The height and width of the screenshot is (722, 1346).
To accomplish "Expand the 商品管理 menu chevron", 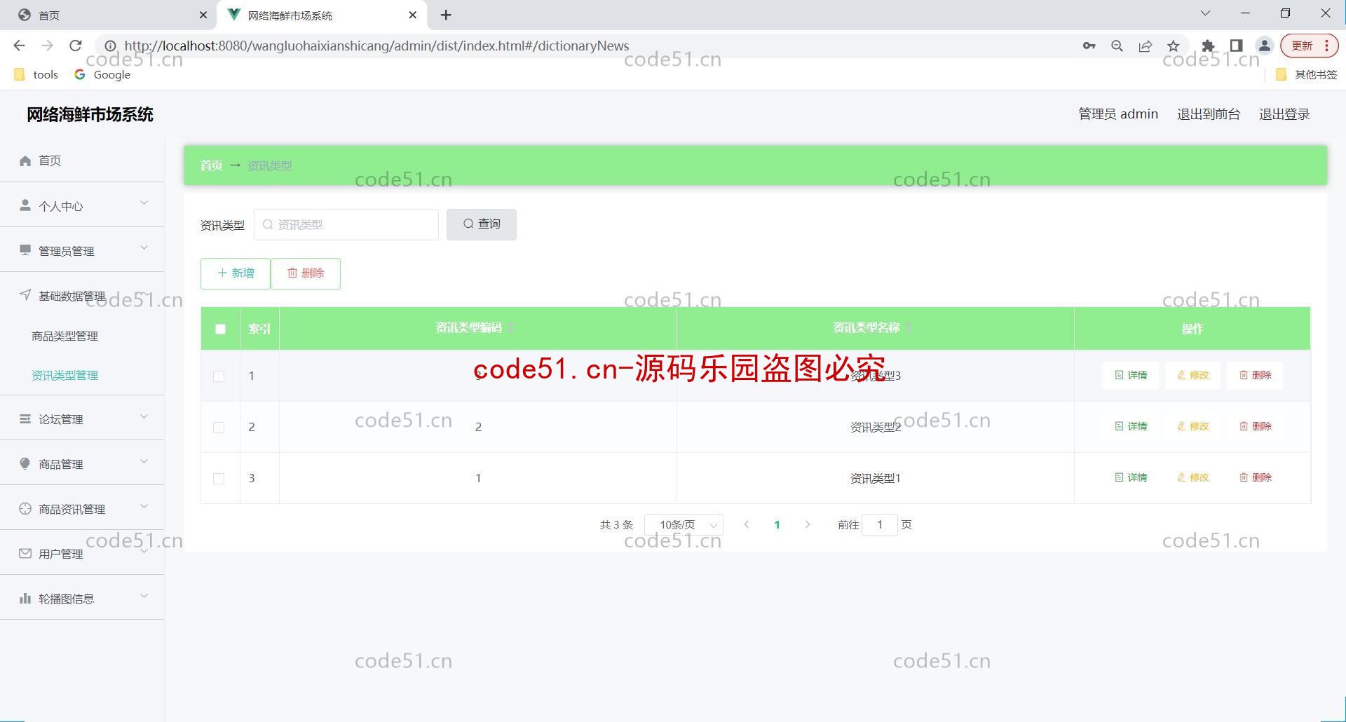I will pos(144,461).
